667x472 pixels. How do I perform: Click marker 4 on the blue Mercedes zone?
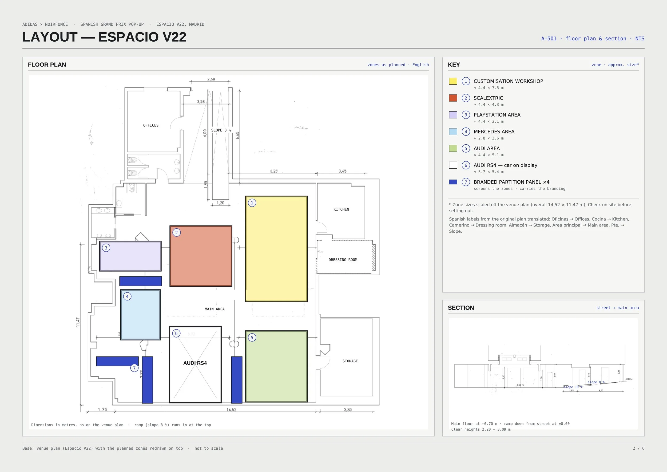[127, 296]
